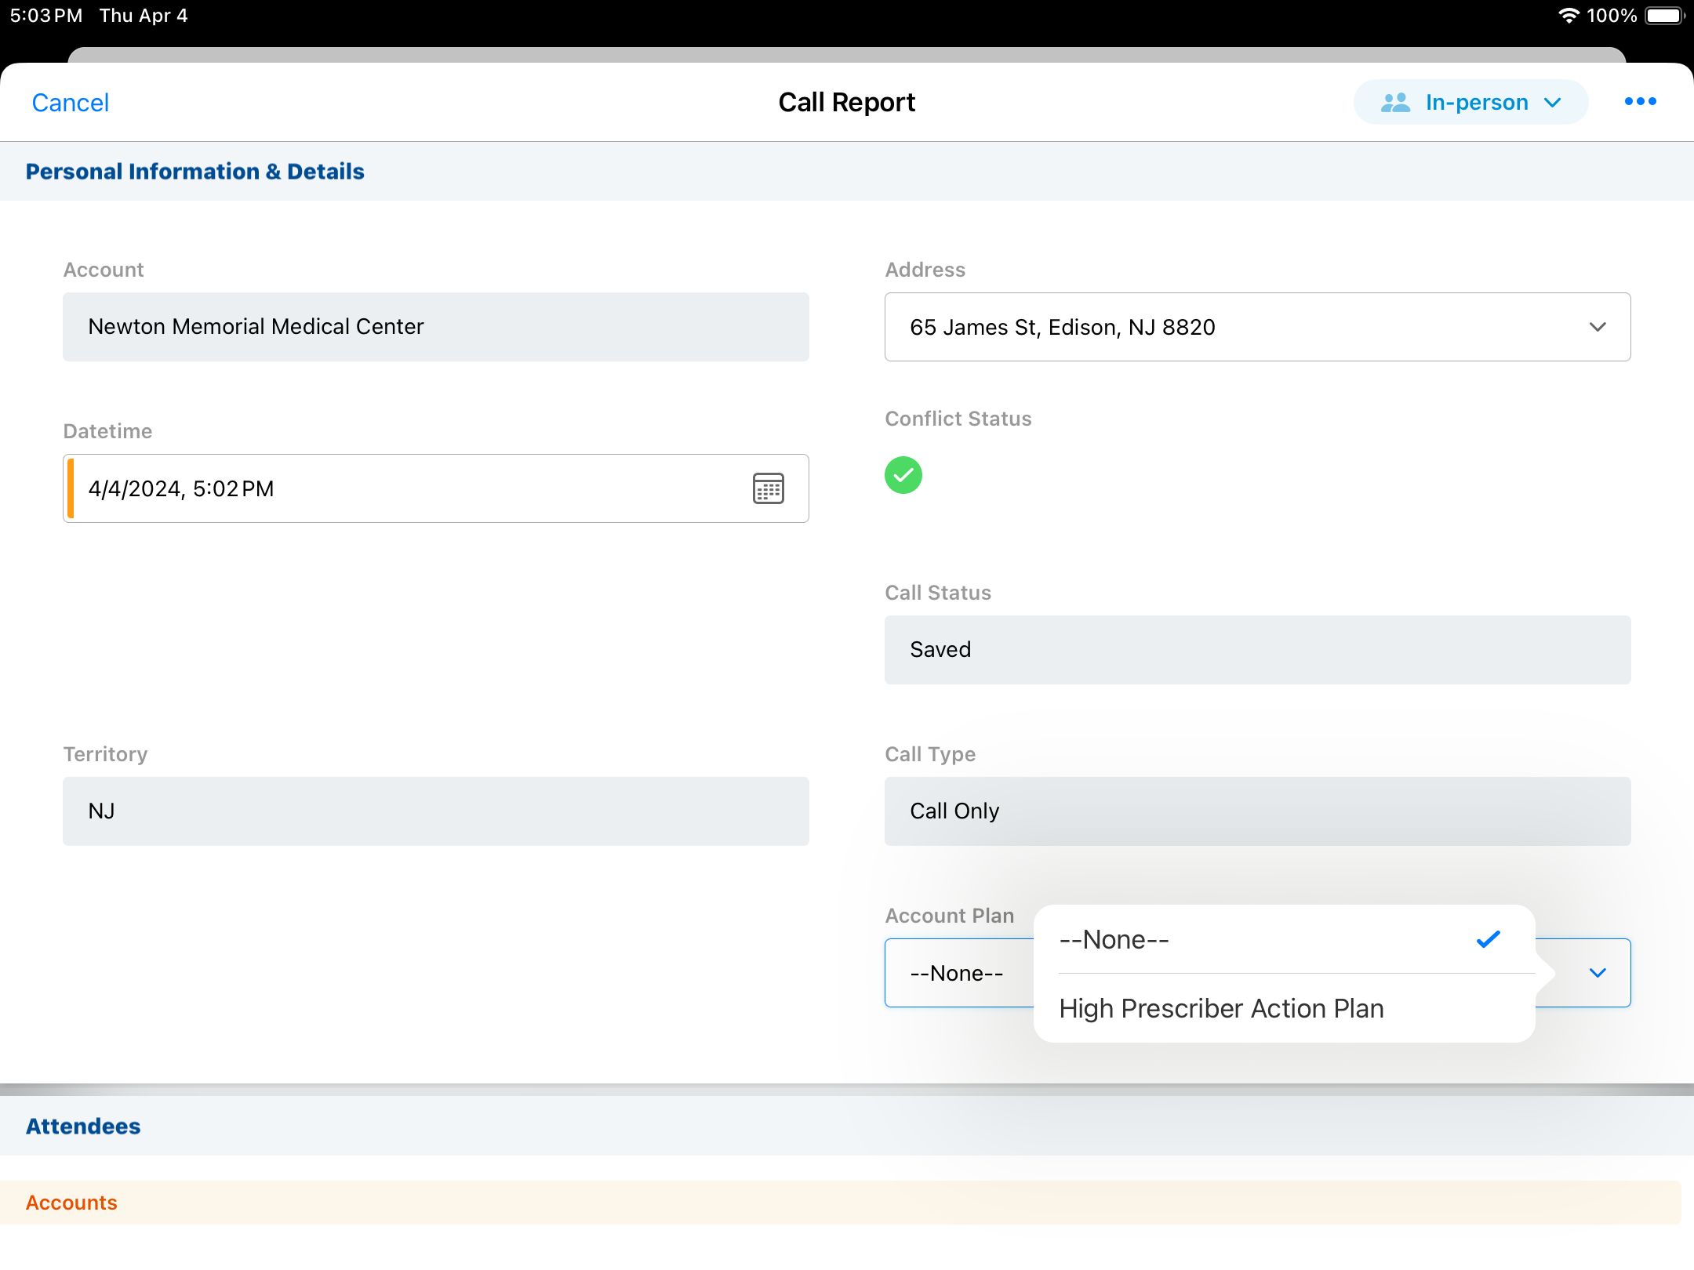The height and width of the screenshot is (1270, 1694).
Task: Tap the Newton Memorial Medical Center account field
Action: 435,327
